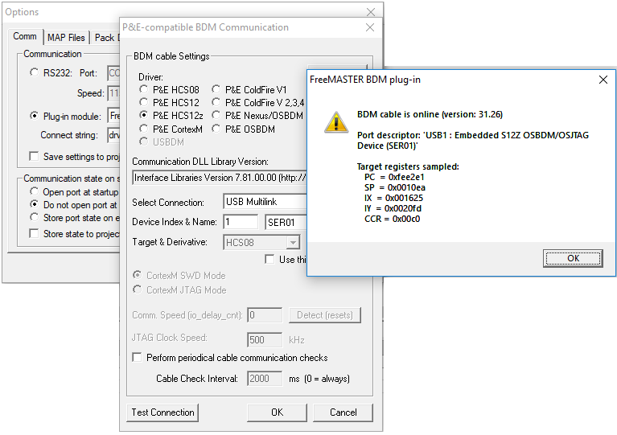Click the 'IX = 0x001625' register line

tap(393, 198)
